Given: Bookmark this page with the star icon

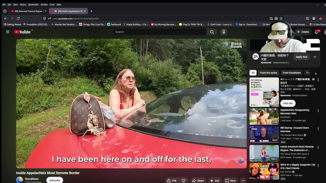Looking at the screenshot, I should click(281, 18).
